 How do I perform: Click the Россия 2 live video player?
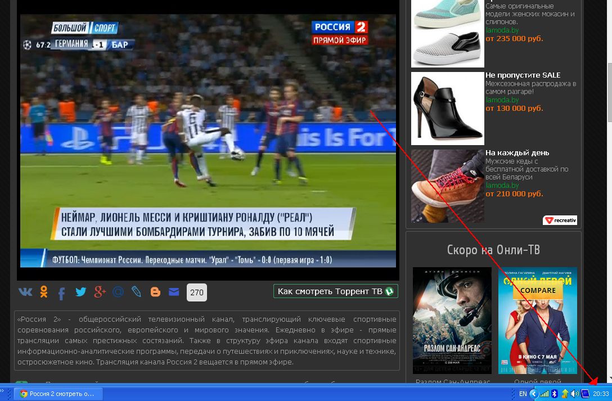[208, 141]
